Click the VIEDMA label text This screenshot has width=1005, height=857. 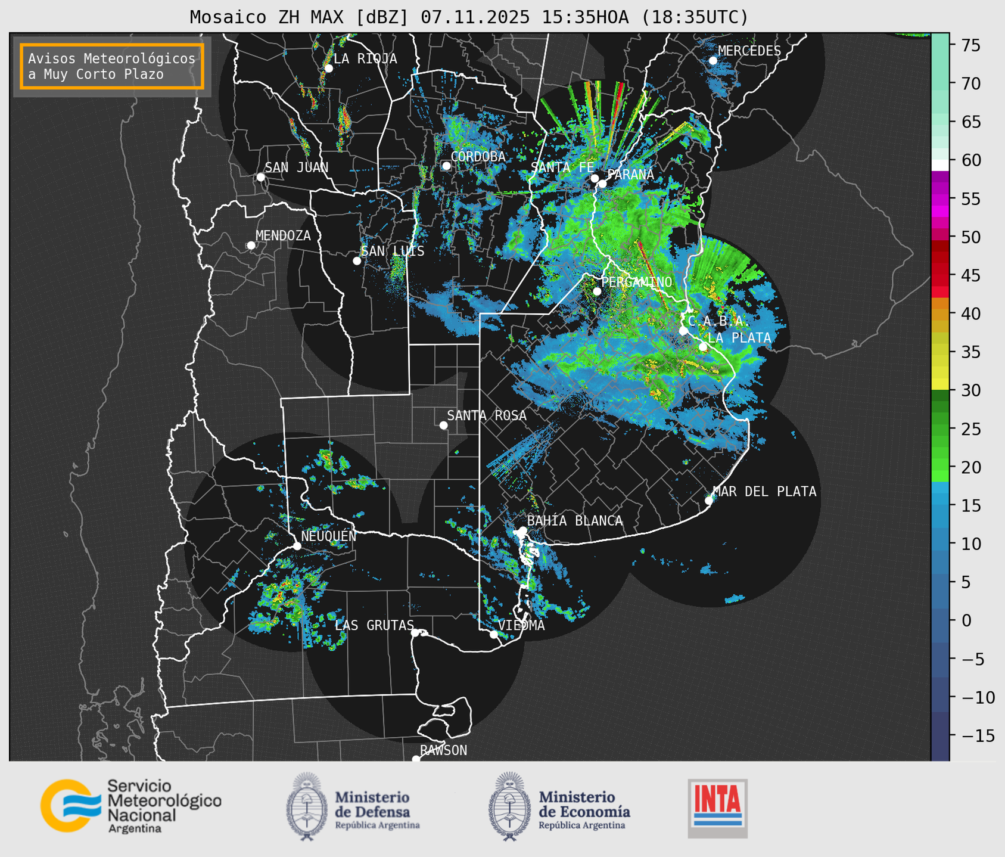point(521,626)
